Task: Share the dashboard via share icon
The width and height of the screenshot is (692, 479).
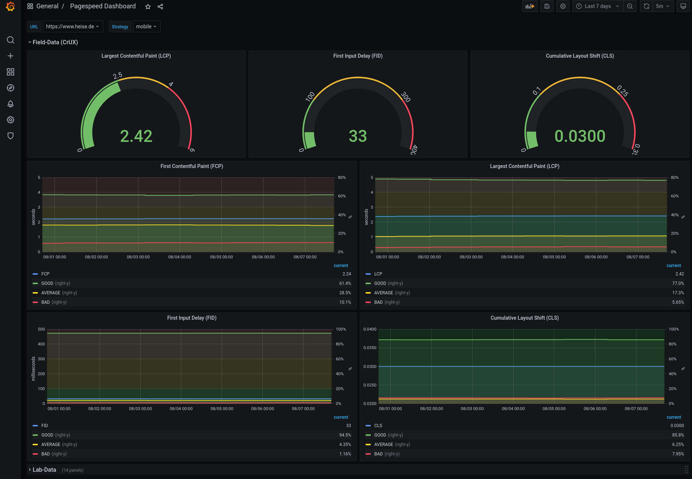Action: [160, 7]
